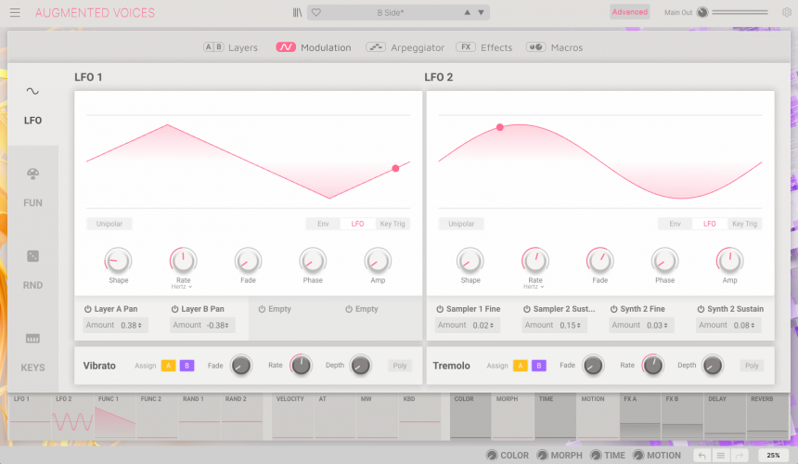Viewport: 798px width, 464px height.
Task: Click the Main Out volume knob
Action: [x=702, y=12]
